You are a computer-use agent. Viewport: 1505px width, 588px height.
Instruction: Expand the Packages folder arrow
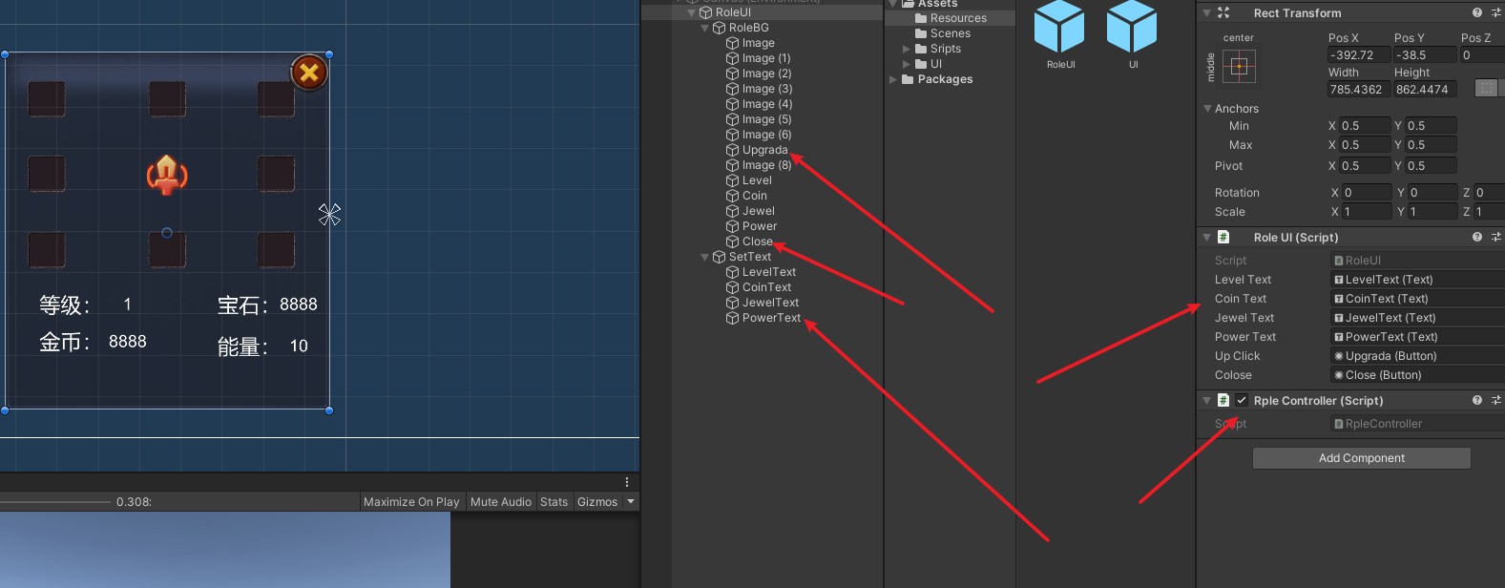tap(893, 79)
